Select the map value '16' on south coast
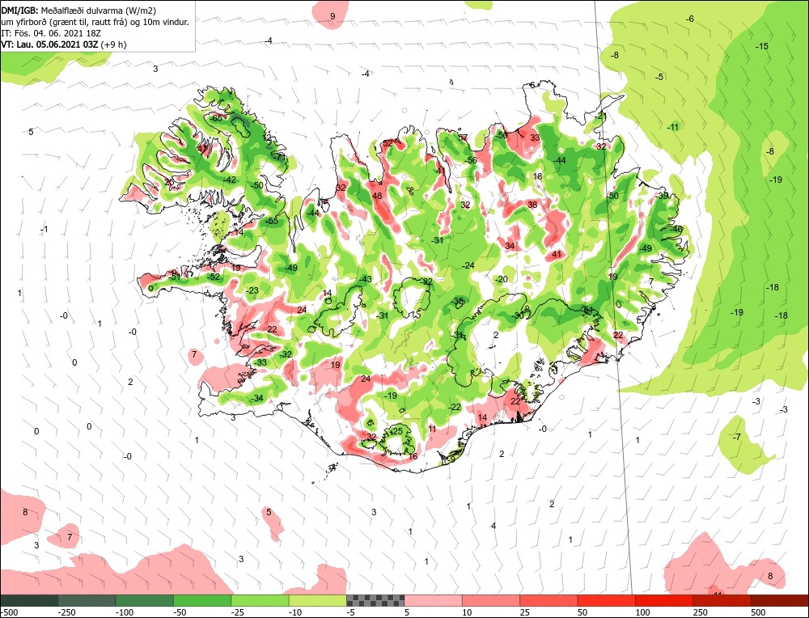This screenshot has height=618, width=809. pos(413,456)
